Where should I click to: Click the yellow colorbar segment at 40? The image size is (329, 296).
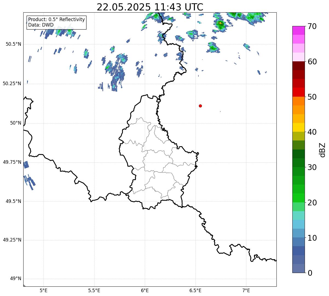tap(299, 127)
